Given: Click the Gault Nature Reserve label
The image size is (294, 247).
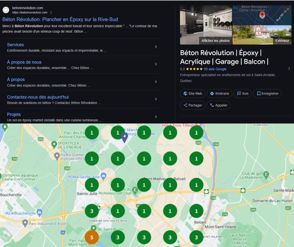Looking at the screenshot, I should pos(240,241).
